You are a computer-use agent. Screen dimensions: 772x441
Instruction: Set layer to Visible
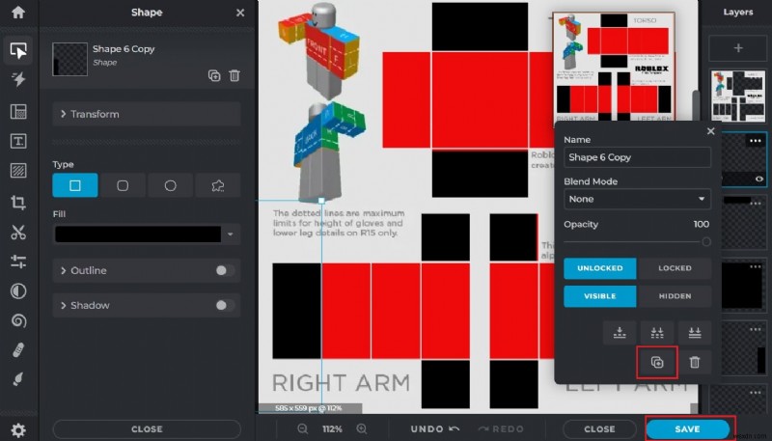(x=599, y=296)
